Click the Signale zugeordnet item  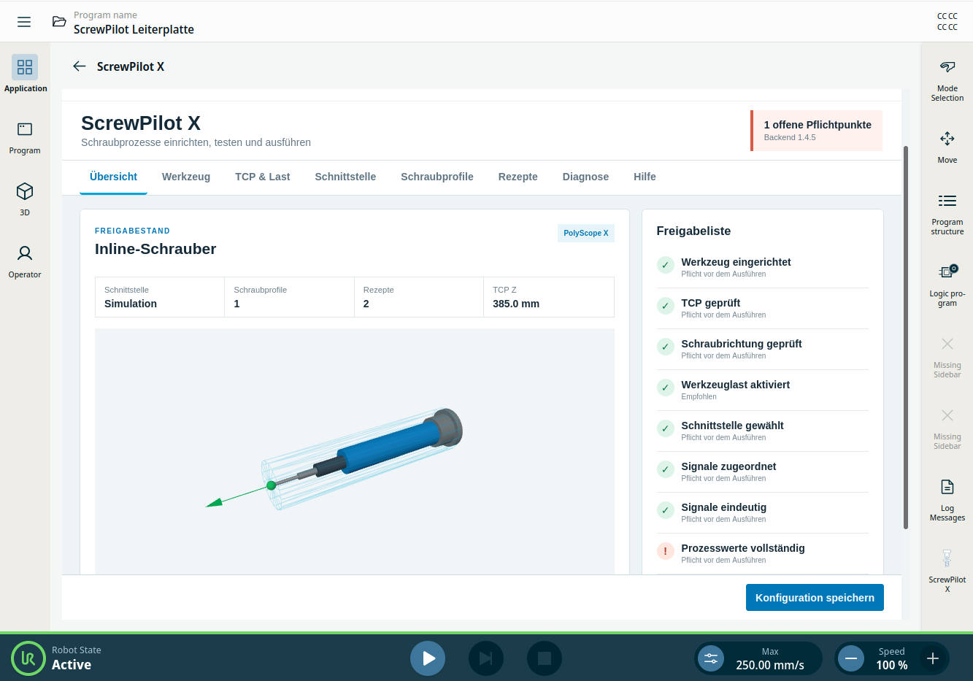(x=763, y=472)
